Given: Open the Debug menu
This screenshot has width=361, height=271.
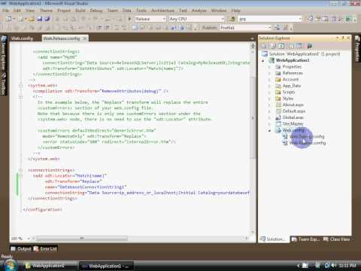Looking at the screenshot, I should [x=96, y=11].
